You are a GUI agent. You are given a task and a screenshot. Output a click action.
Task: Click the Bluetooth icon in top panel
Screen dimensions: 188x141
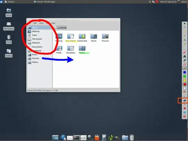click(x=150, y=2)
